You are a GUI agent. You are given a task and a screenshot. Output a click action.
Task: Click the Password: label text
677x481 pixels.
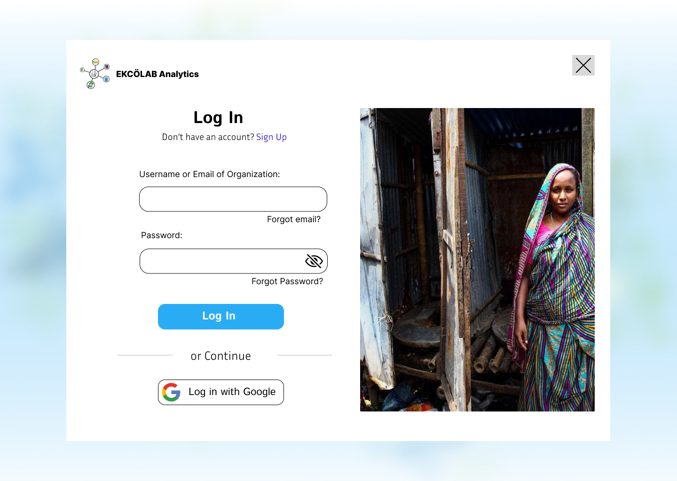pyautogui.click(x=162, y=235)
